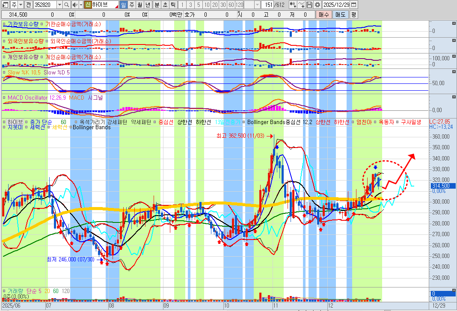Toggle the 기관보유수량 indicator marker
This screenshot has width=457, height=311.
click(x=4, y=24)
